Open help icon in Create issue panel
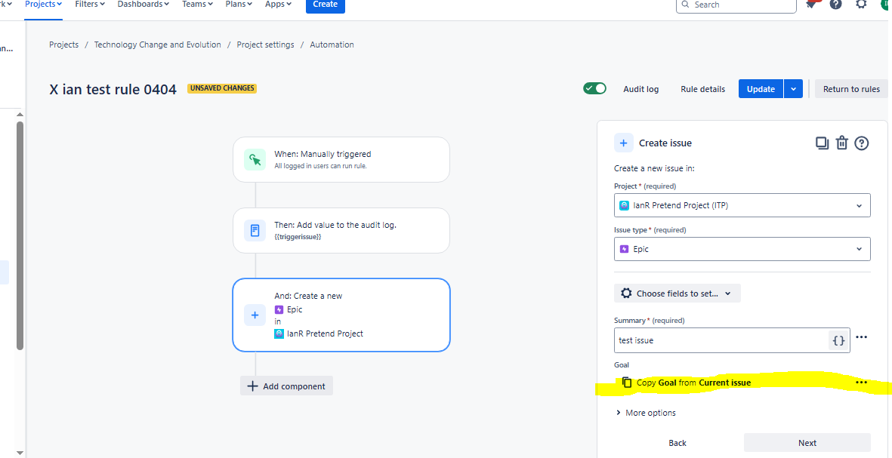This screenshot has height=458, width=892. [x=862, y=143]
